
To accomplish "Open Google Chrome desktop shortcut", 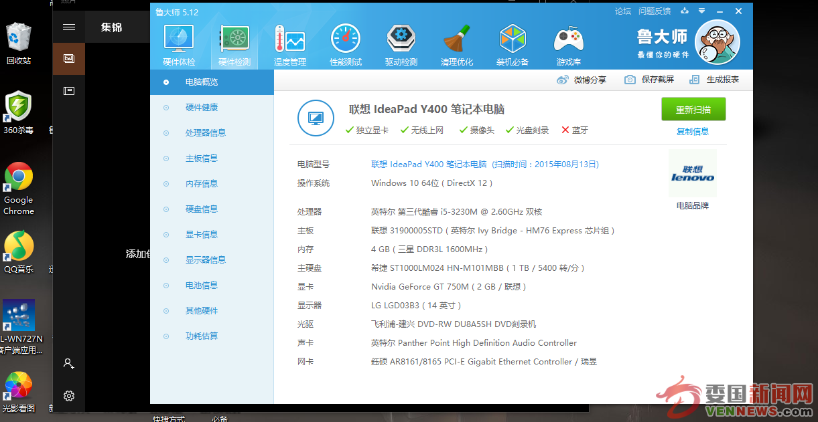I will pyautogui.click(x=19, y=189).
